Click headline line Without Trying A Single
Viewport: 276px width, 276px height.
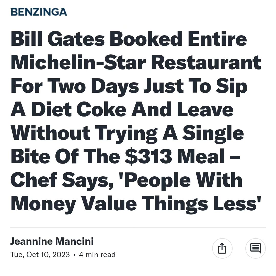127,133
